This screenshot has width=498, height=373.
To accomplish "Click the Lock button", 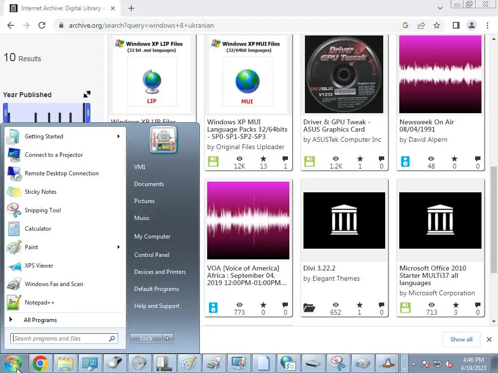I will tap(146, 339).
